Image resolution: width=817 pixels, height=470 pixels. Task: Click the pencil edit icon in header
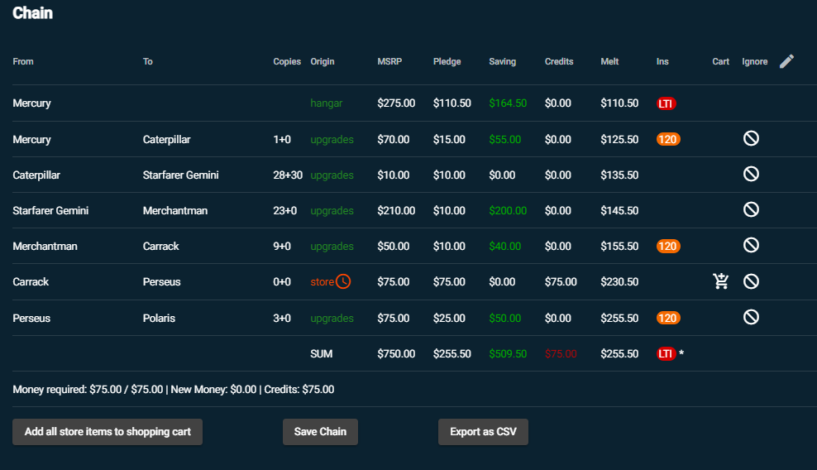click(786, 61)
